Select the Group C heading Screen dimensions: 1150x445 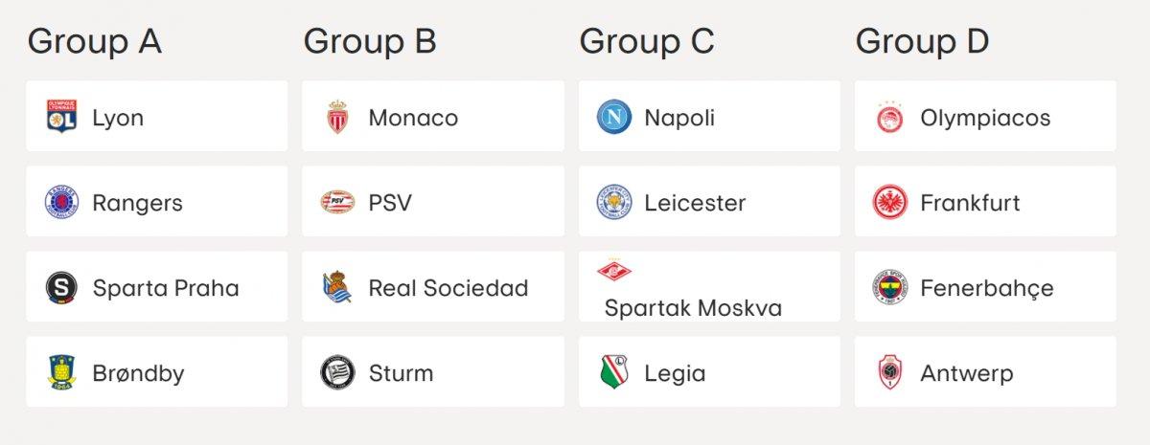point(647,42)
